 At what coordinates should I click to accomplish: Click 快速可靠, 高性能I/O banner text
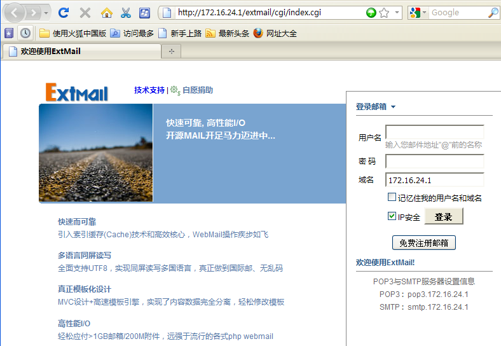click(x=206, y=123)
